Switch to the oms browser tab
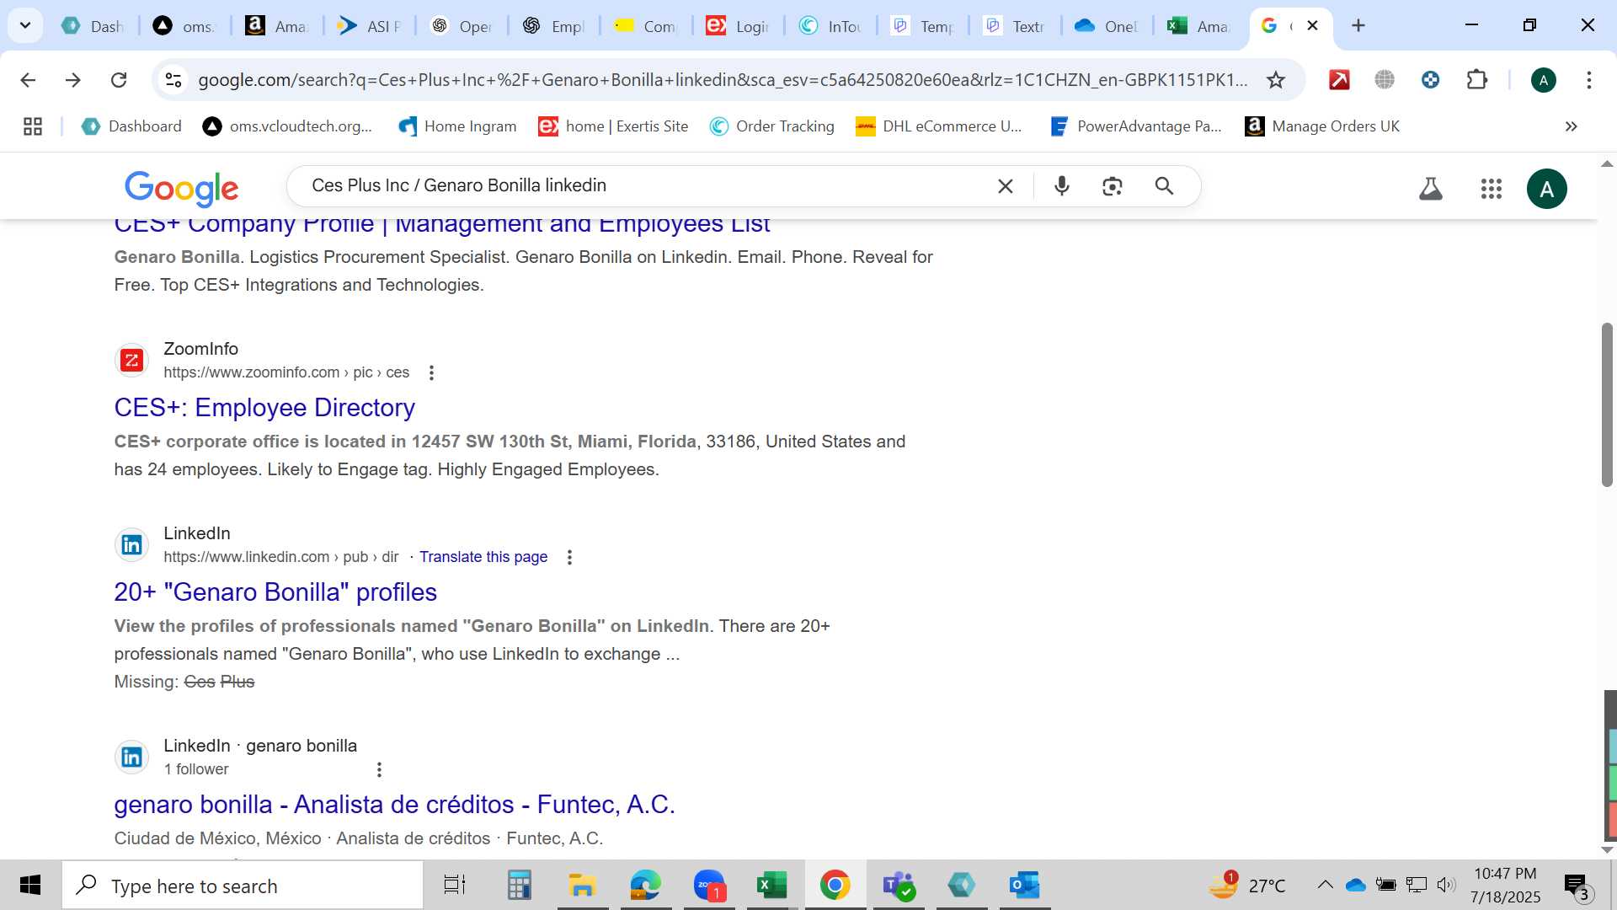Screen dimensions: 1617x910 point(184,26)
